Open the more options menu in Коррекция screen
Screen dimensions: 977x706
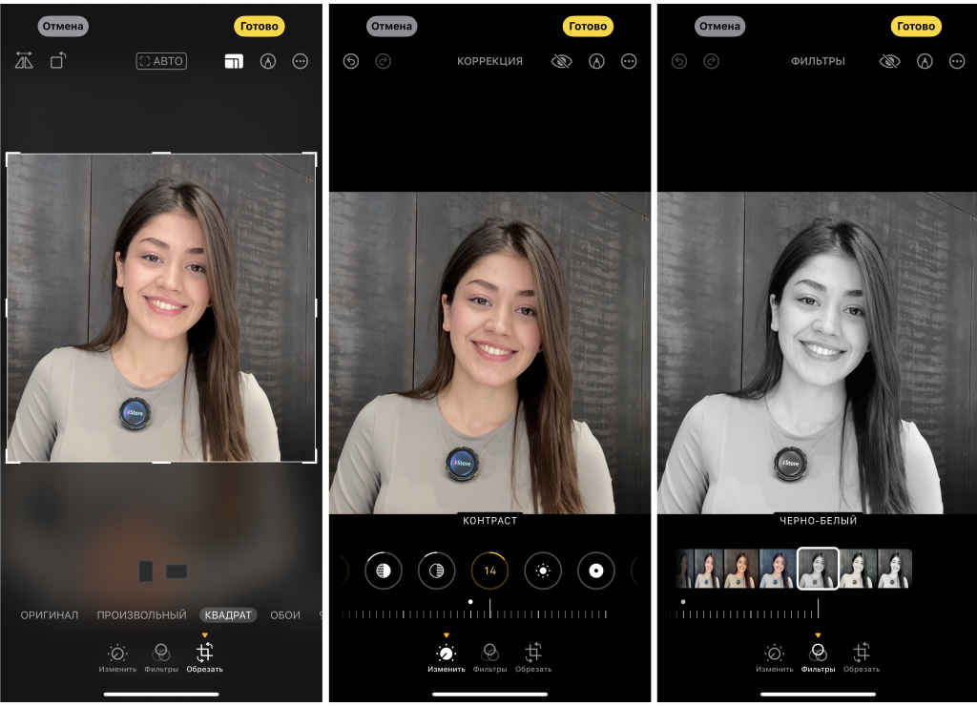(x=629, y=61)
